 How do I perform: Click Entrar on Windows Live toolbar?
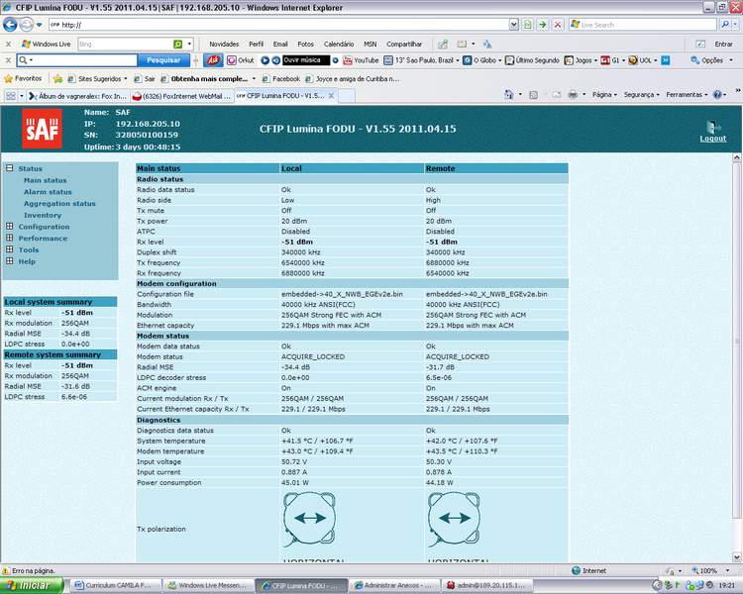(x=723, y=44)
